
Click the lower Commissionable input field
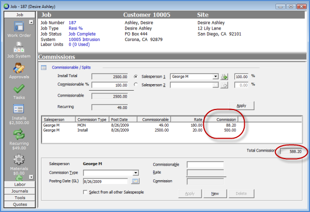(205, 165)
